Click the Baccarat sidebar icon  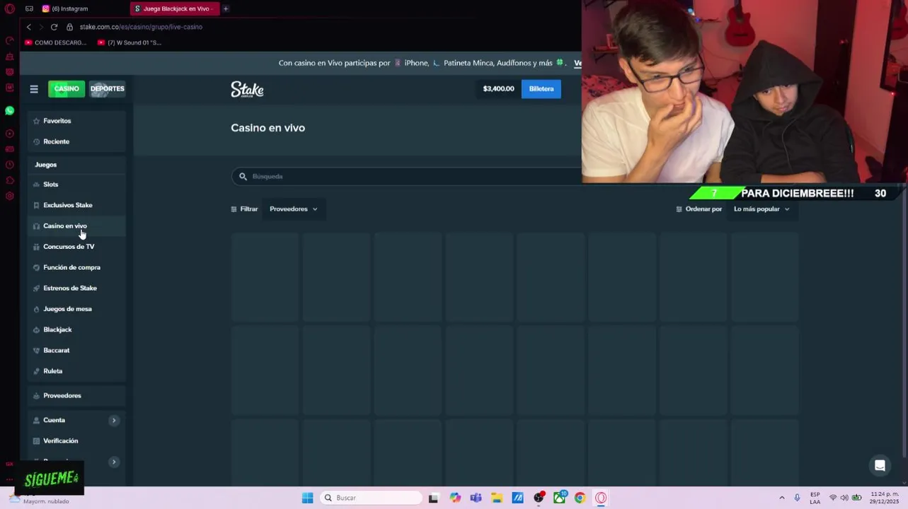pos(36,351)
